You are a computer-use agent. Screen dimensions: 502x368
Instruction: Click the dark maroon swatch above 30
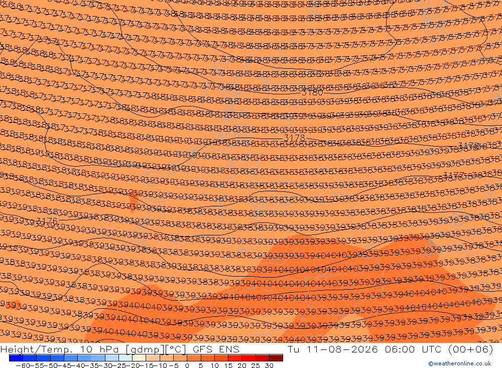[x=276, y=358]
